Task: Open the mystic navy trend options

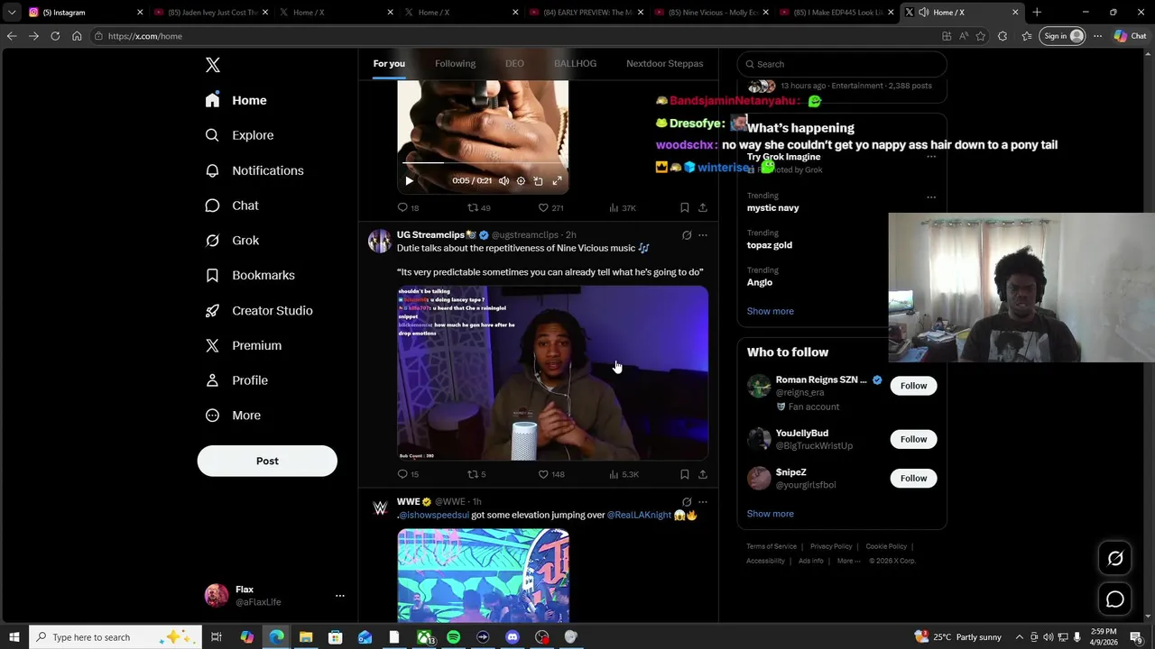Action: click(x=931, y=197)
